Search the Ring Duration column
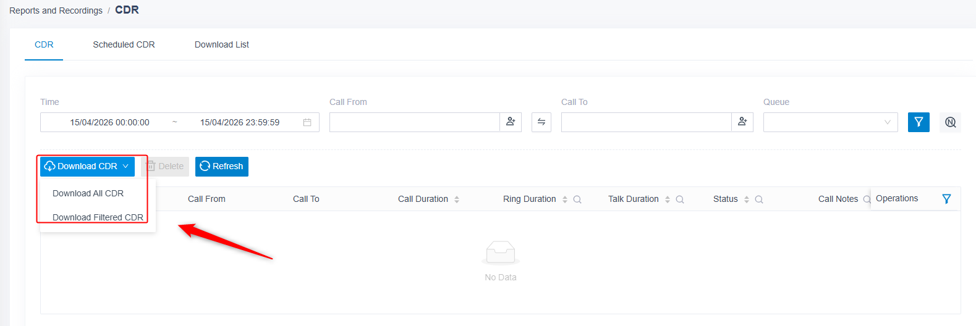 pyautogui.click(x=577, y=199)
